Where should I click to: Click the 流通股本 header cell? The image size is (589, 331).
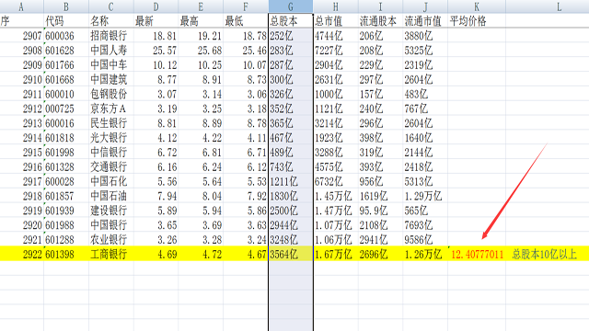380,21
